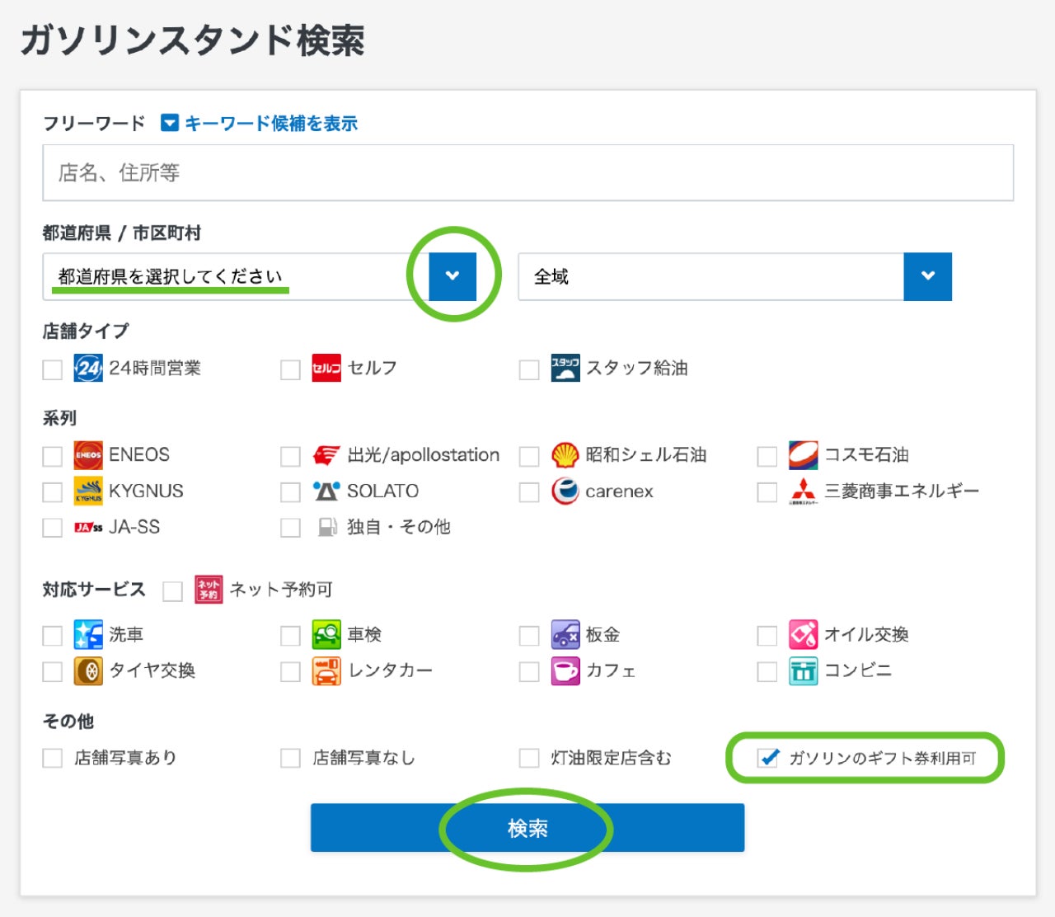Click the 洗車 car wash icon
The width and height of the screenshot is (1055, 917).
coord(88,635)
